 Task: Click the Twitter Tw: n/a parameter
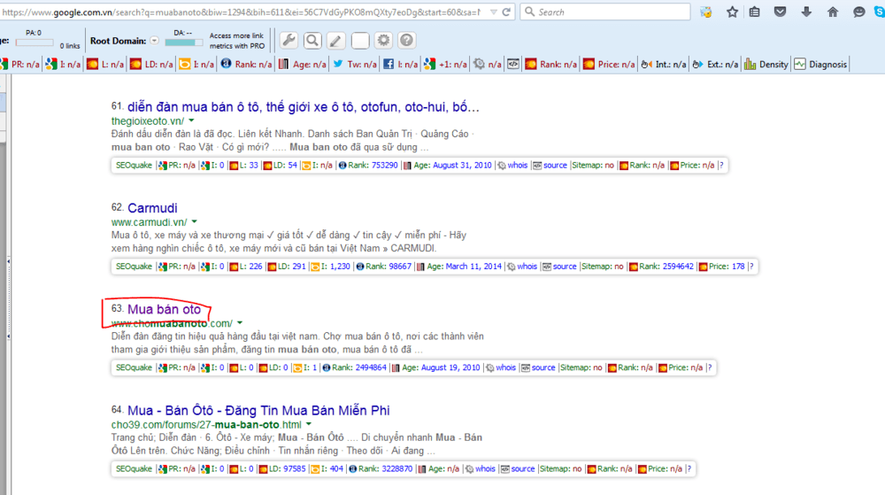(x=355, y=65)
